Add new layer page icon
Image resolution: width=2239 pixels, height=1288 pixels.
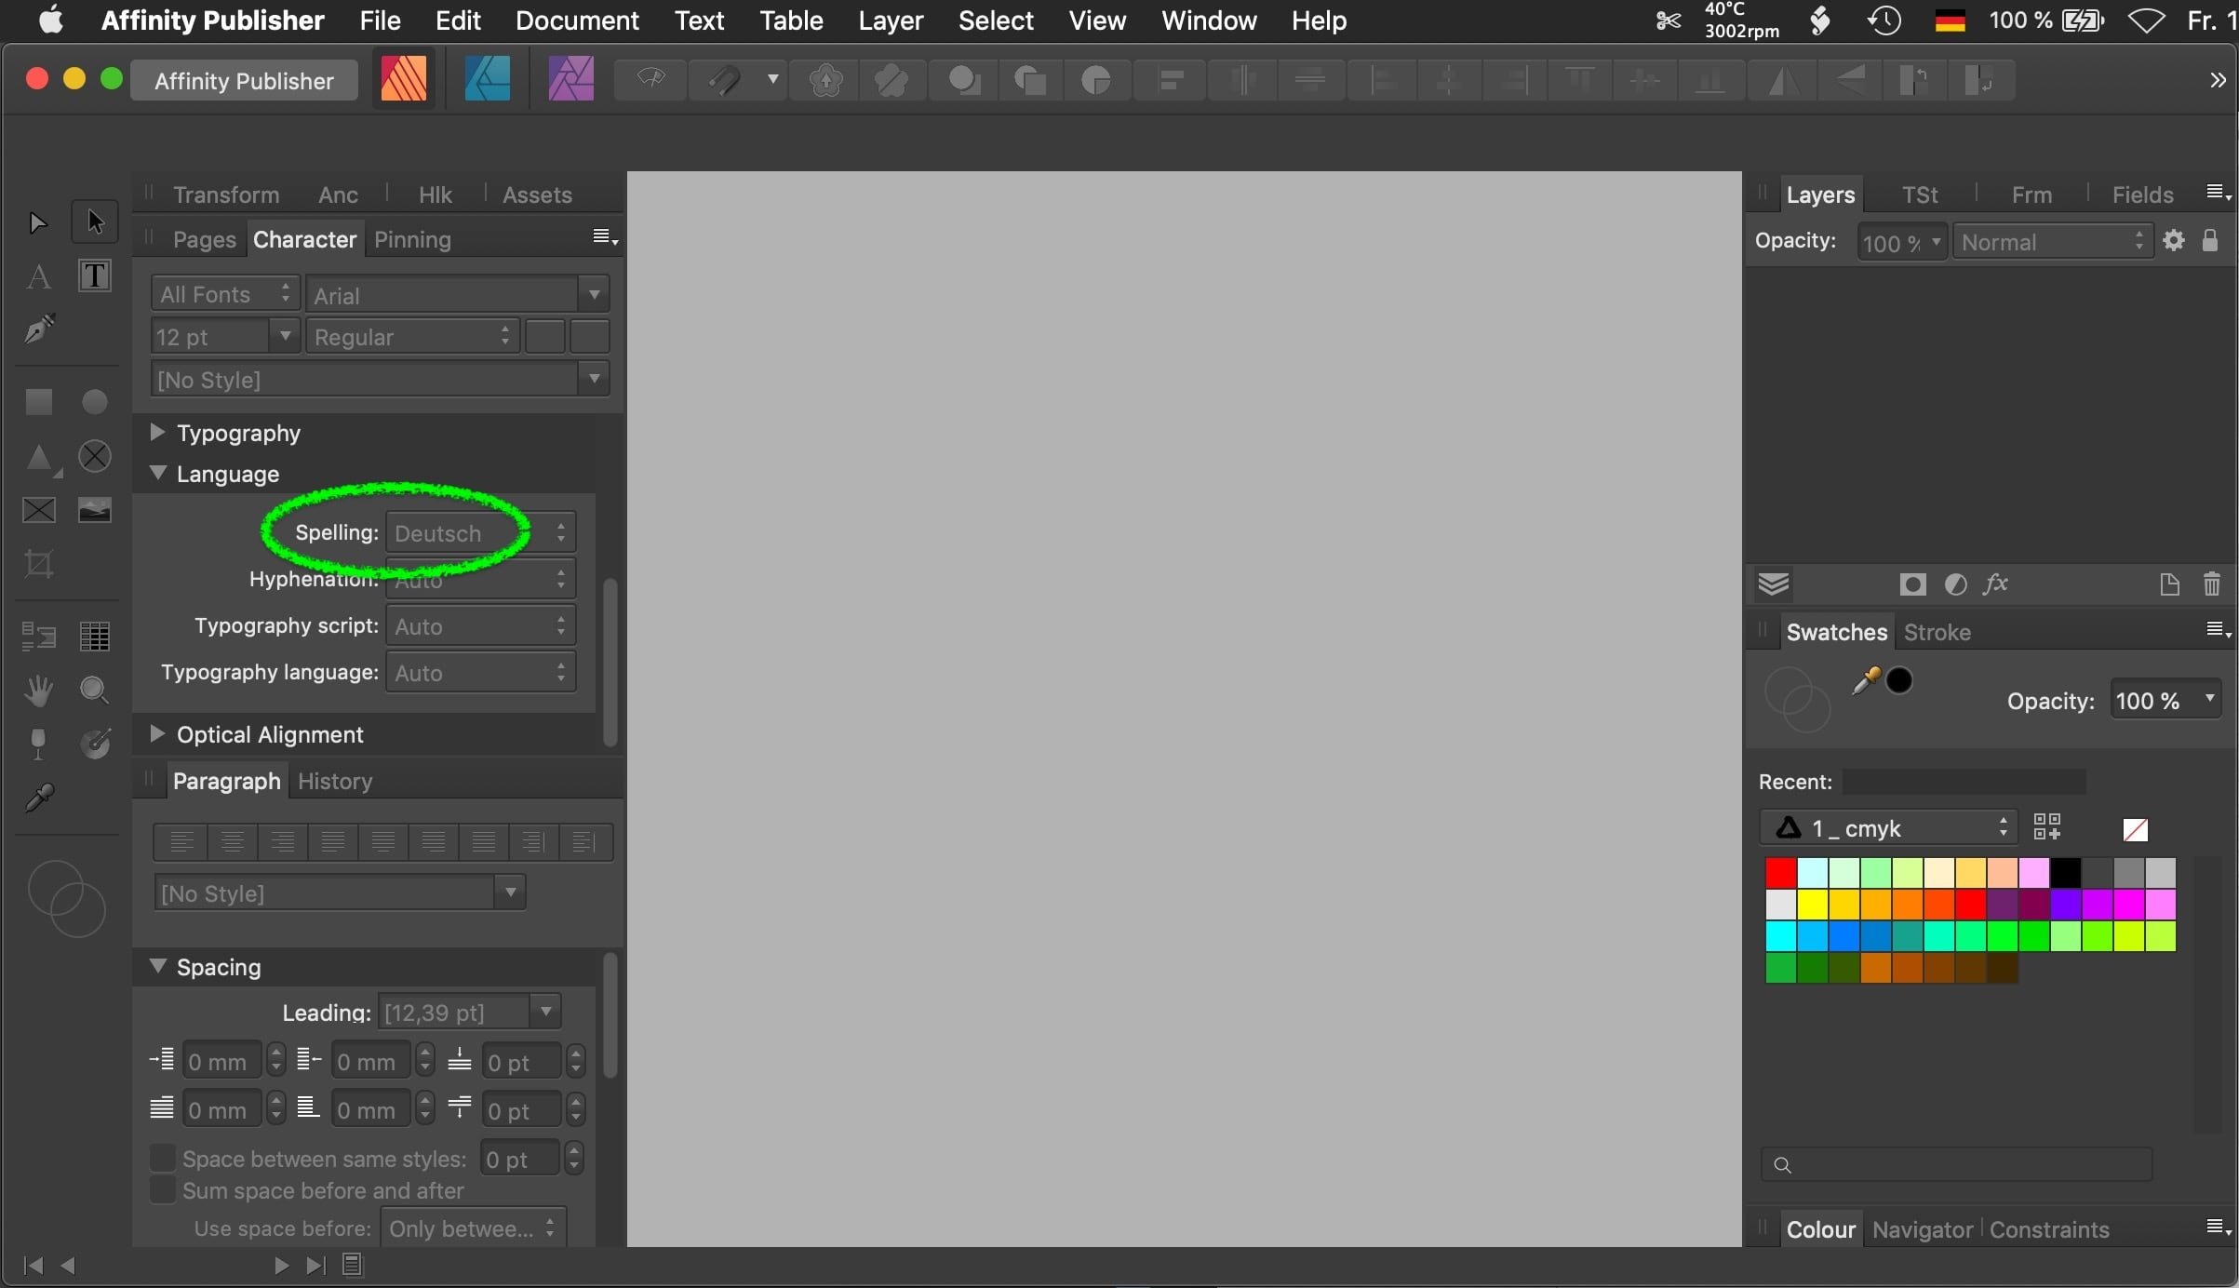2169,584
